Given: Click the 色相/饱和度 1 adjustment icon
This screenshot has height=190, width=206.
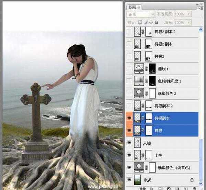Looking at the screenshot, I should [139, 81].
